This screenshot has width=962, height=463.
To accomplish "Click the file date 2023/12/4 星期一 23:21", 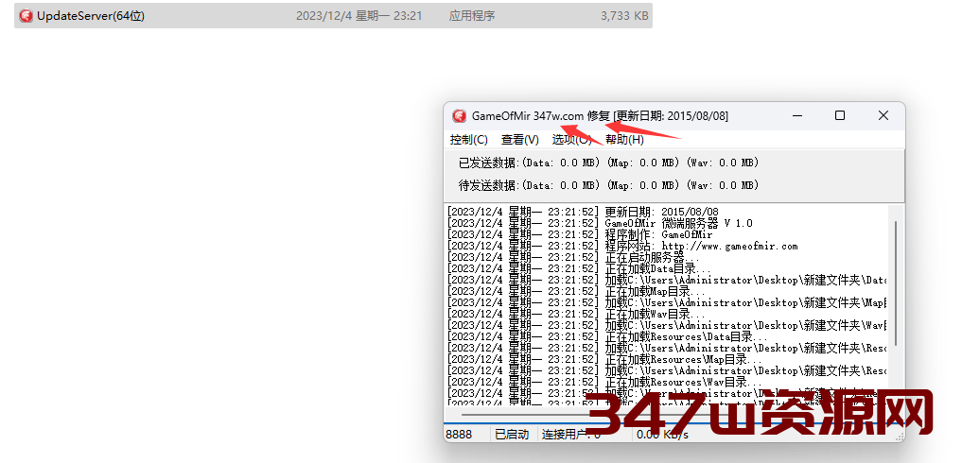I will (359, 16).
